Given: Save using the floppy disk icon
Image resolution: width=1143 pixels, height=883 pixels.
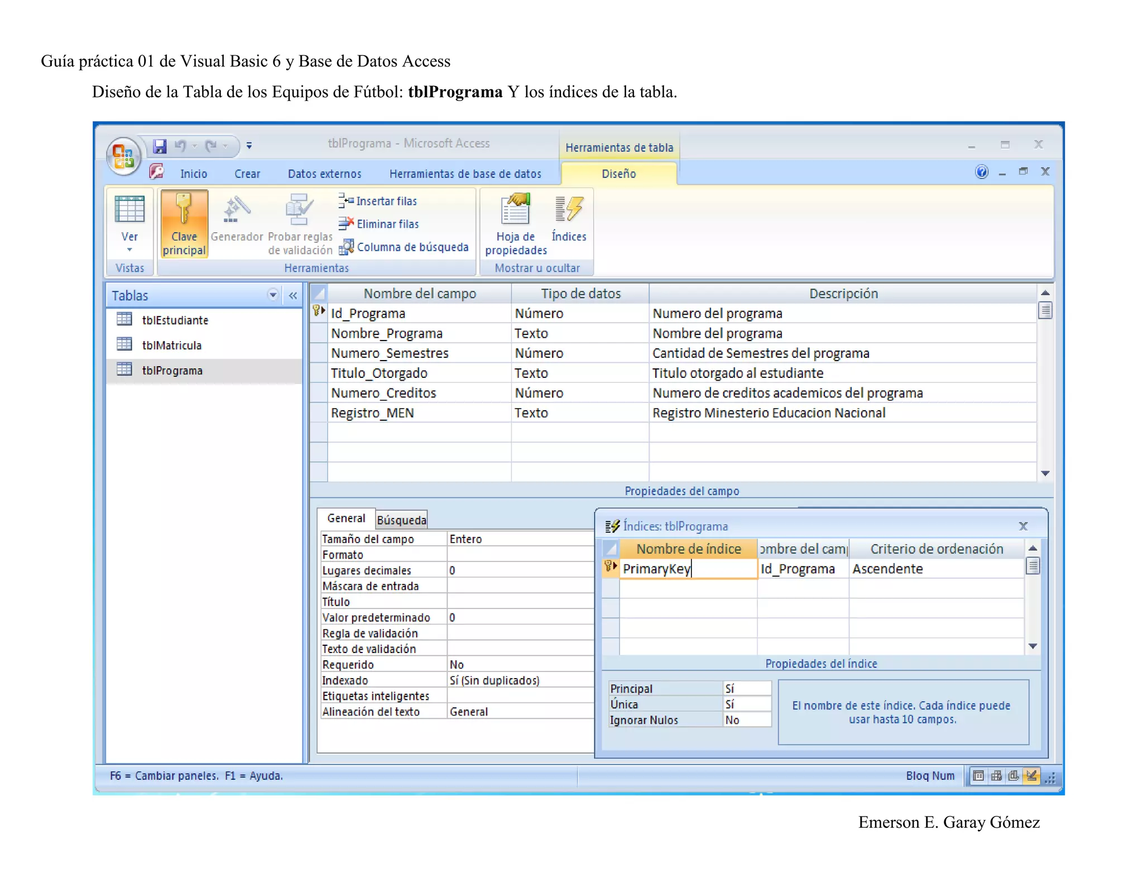Looking at the screenshot, I should click(160, 146).
